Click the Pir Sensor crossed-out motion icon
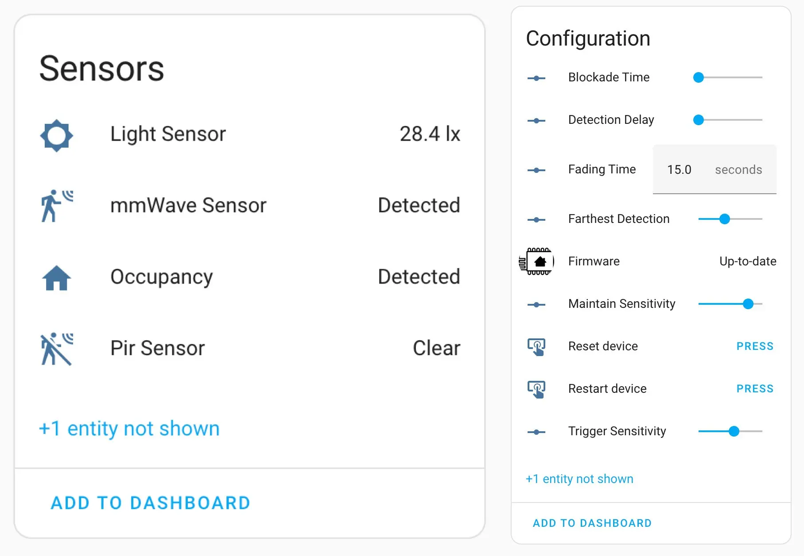 (56, 349)
